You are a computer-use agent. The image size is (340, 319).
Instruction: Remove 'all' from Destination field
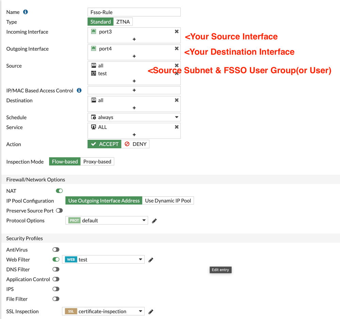click(177, 100)
